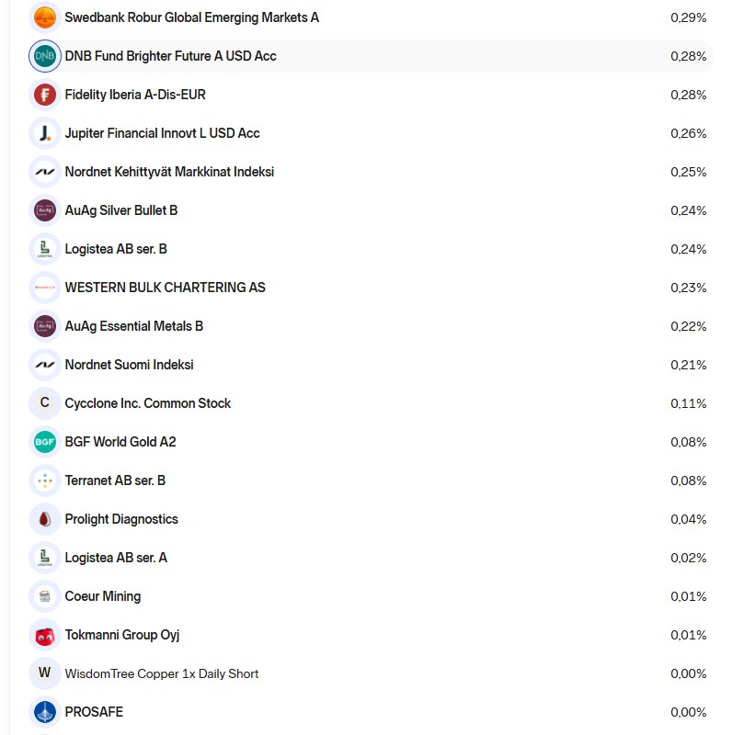Click the Prolight Diagnostics drop logo icon
Viewport: 744px width, 735px height.
point(44,519)
